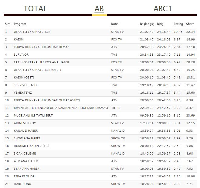Click rating value 8.87

[177, 39]
